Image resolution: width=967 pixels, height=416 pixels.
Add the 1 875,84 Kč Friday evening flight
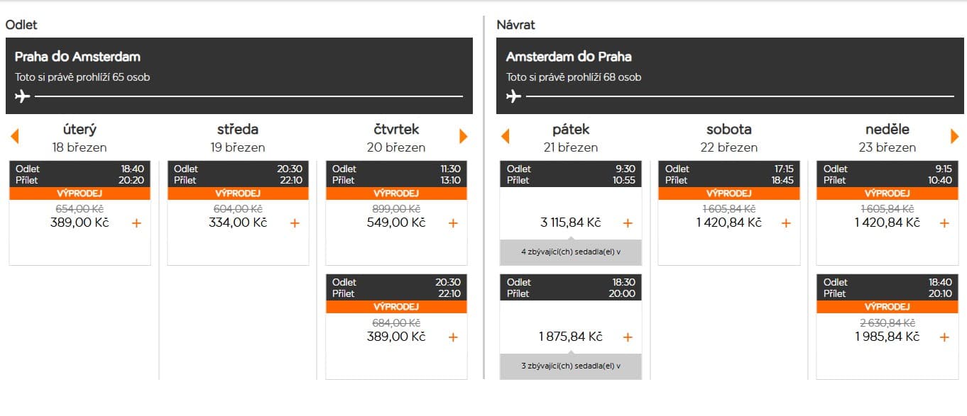coord(628,337)
